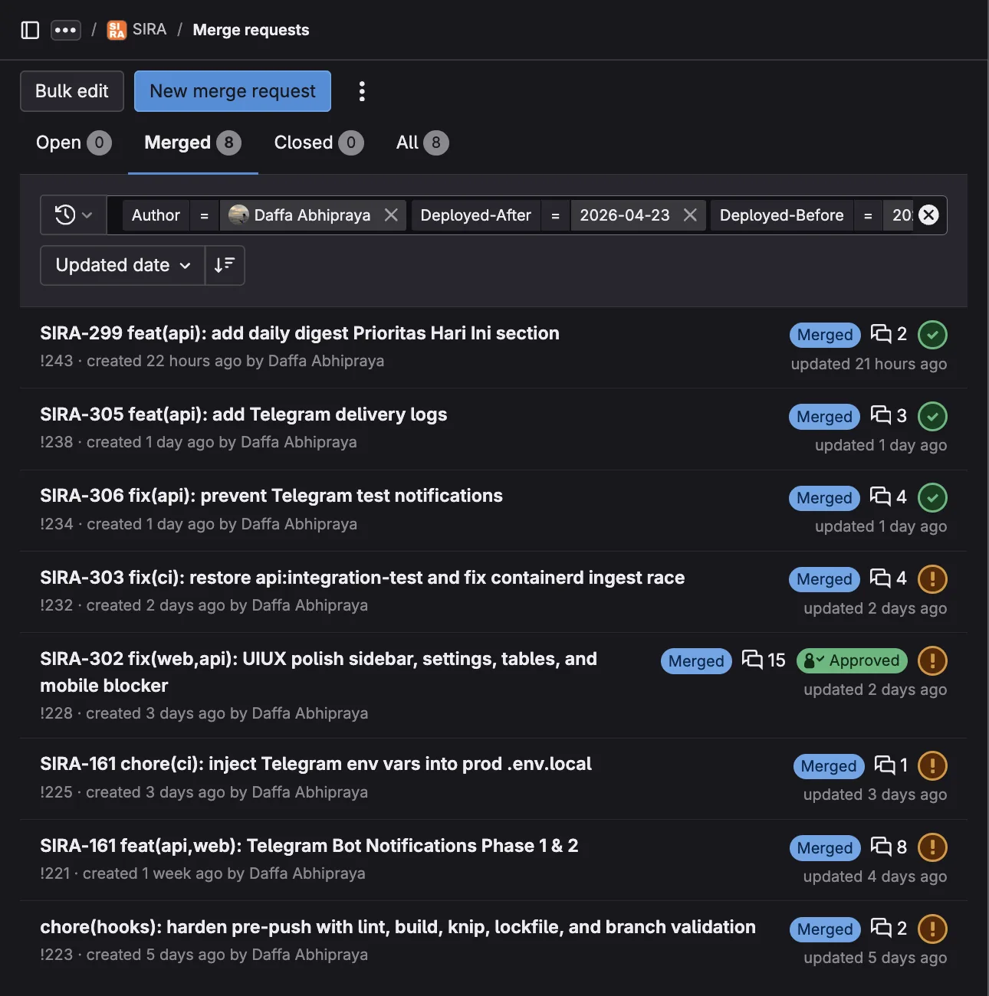The image size is (989, 996).
Task: Click author Daffa Abhipraya on !243
Action: [326, 361]
